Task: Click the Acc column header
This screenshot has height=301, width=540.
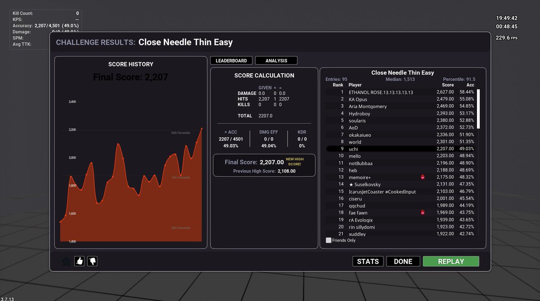Action: point(470,85)
